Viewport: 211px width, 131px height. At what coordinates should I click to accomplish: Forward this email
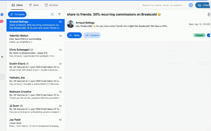(x=92, y=35)
